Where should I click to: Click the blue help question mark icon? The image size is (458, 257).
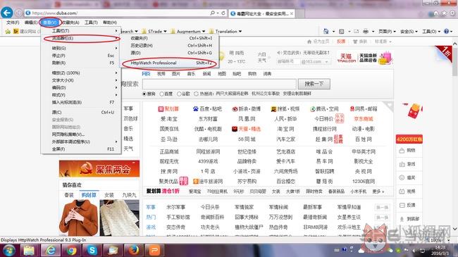pos(446,31)
